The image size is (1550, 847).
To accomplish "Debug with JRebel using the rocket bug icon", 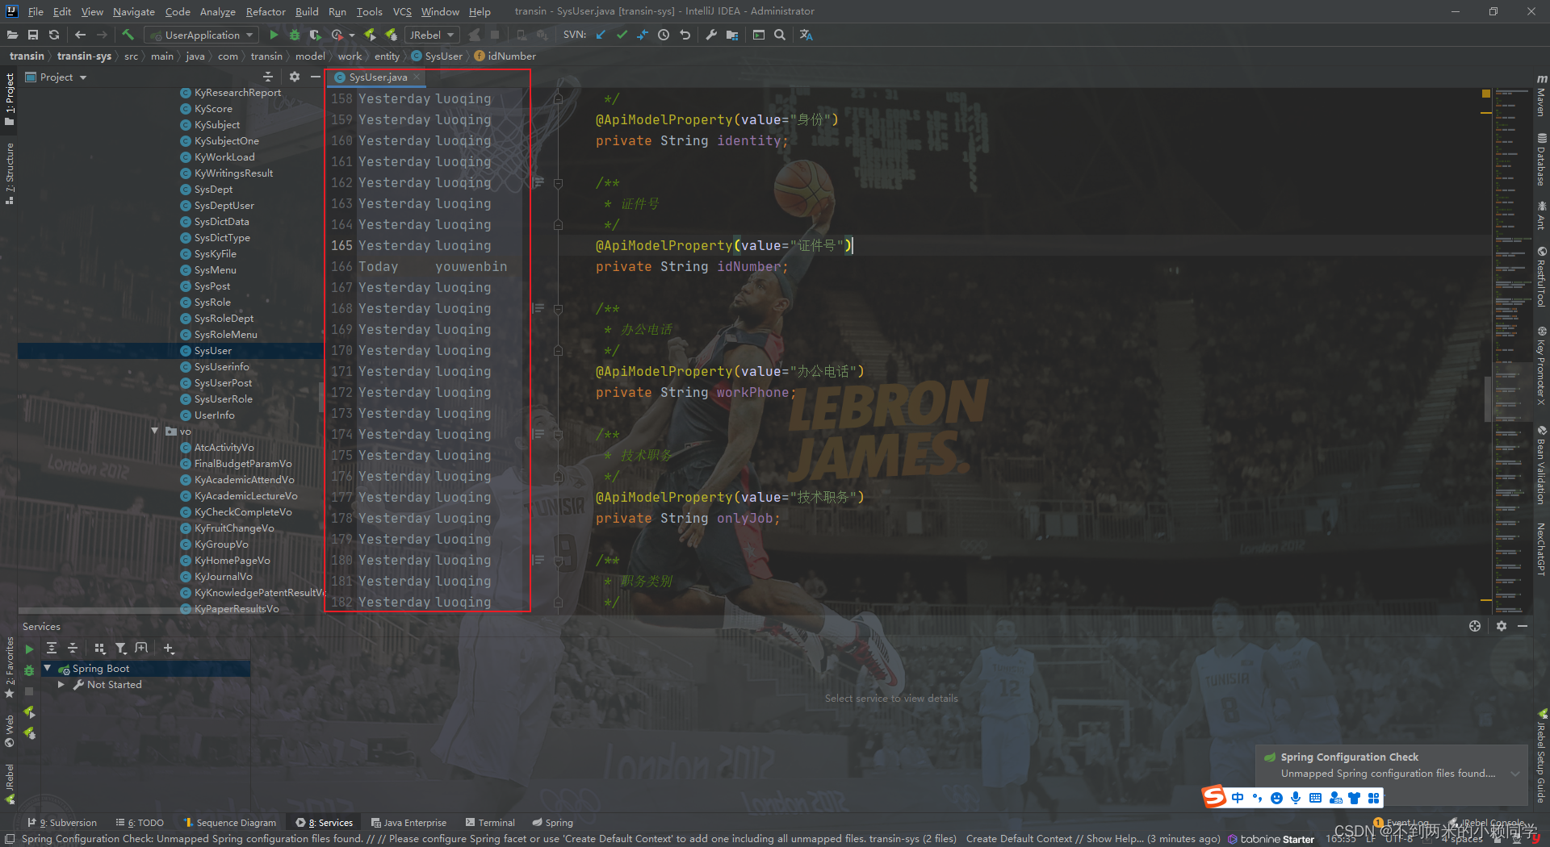I will pyautogui.click(x=391, y=35).
